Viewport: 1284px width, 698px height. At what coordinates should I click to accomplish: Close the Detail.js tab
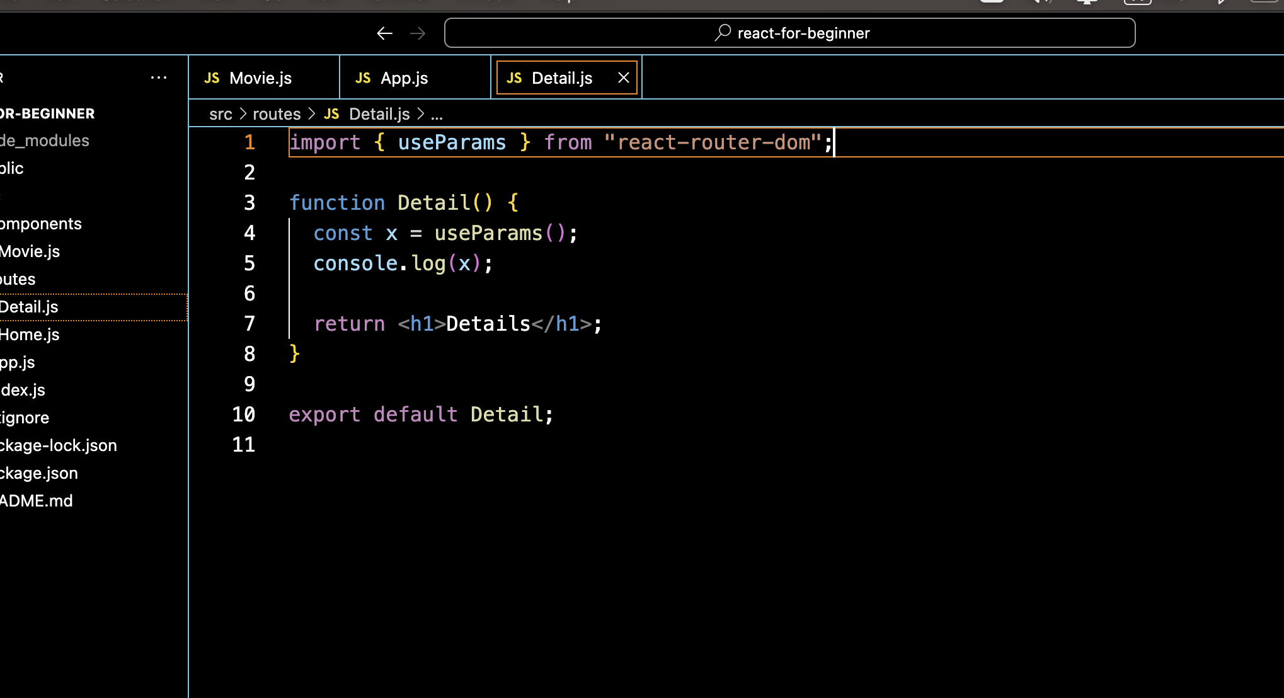pyautogui.click(x=624, y=77)
